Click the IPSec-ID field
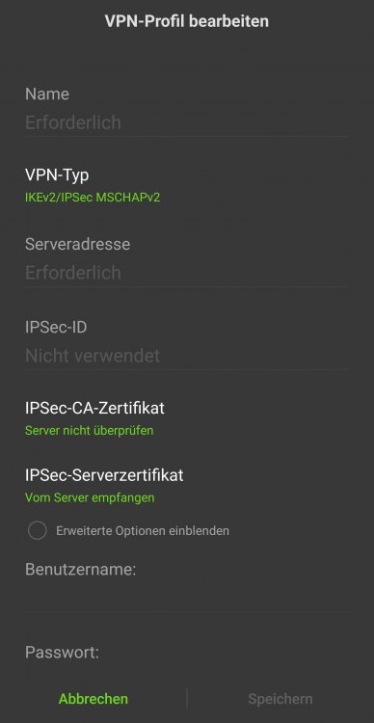The width and height of the screenshot is (374, 723). point(187,356)
